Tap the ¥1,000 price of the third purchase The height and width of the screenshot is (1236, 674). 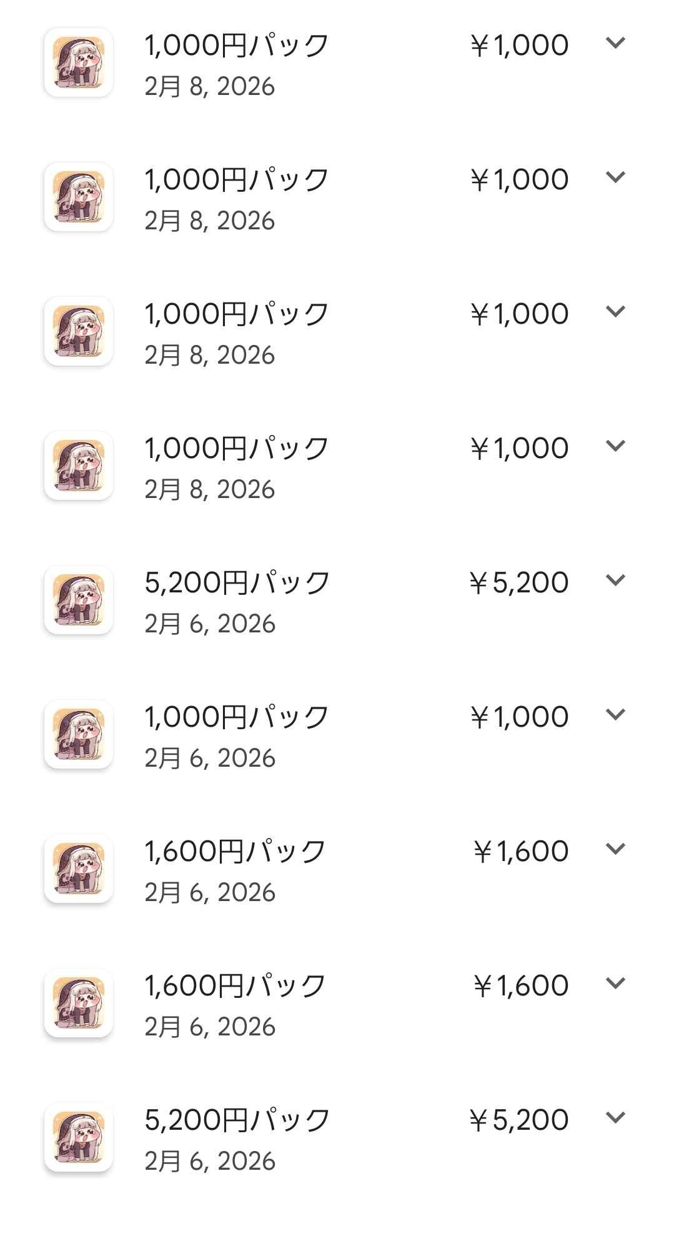[x=519, y=314]
